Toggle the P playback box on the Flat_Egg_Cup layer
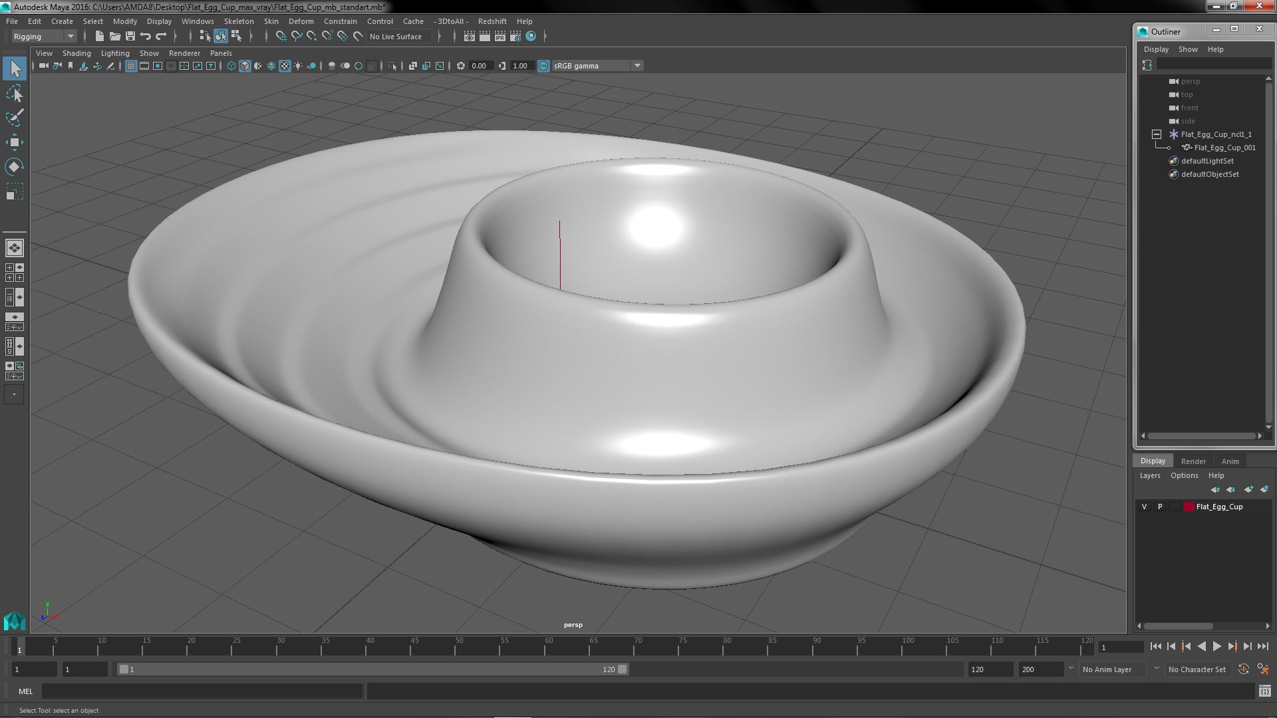The image size is (1277, 718). click(x=1160, y=507)
